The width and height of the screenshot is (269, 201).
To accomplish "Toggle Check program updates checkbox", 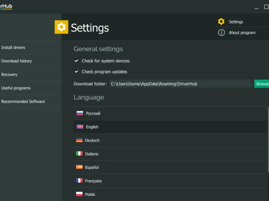I will coord(76,72).
